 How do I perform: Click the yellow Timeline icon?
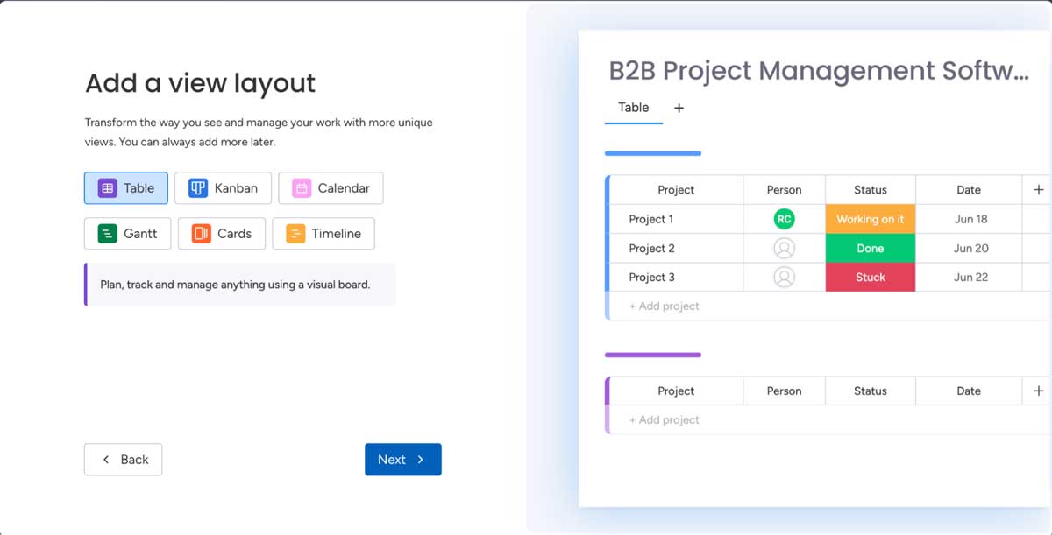[x=295, y=234]
